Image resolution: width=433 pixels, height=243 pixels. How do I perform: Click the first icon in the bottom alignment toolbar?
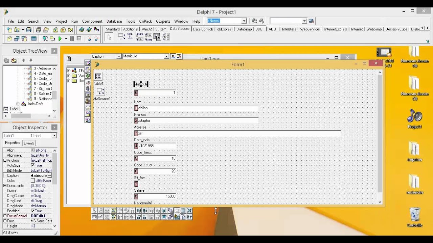point(94,211)
